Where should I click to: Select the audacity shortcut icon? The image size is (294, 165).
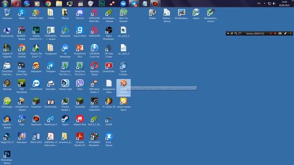7,122
